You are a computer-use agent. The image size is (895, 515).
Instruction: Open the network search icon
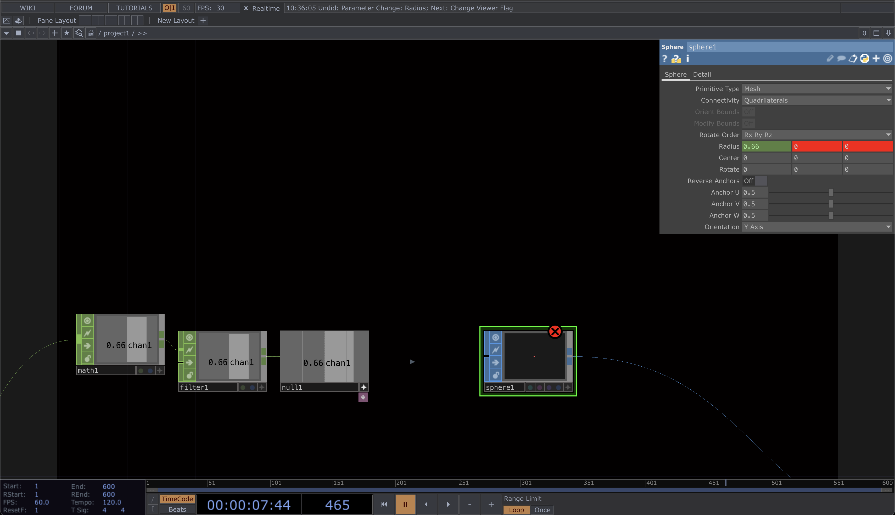79,33
